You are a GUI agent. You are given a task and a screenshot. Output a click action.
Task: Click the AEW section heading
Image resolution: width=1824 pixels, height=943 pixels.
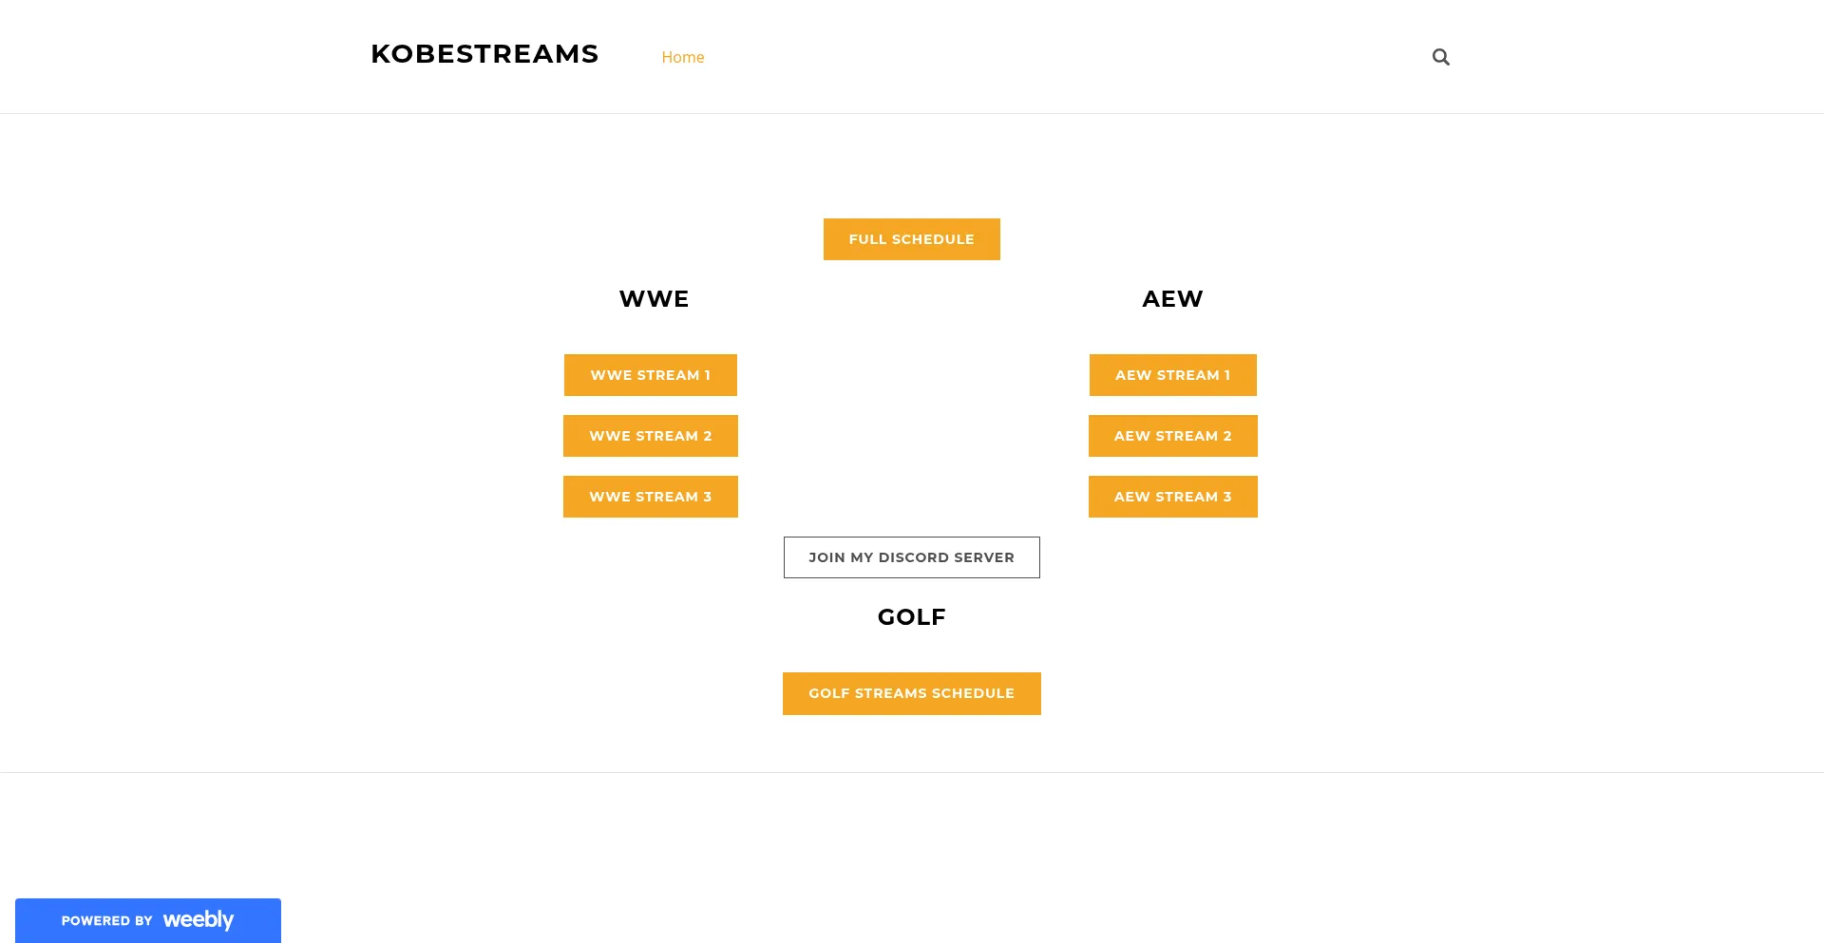point(1172,299)
